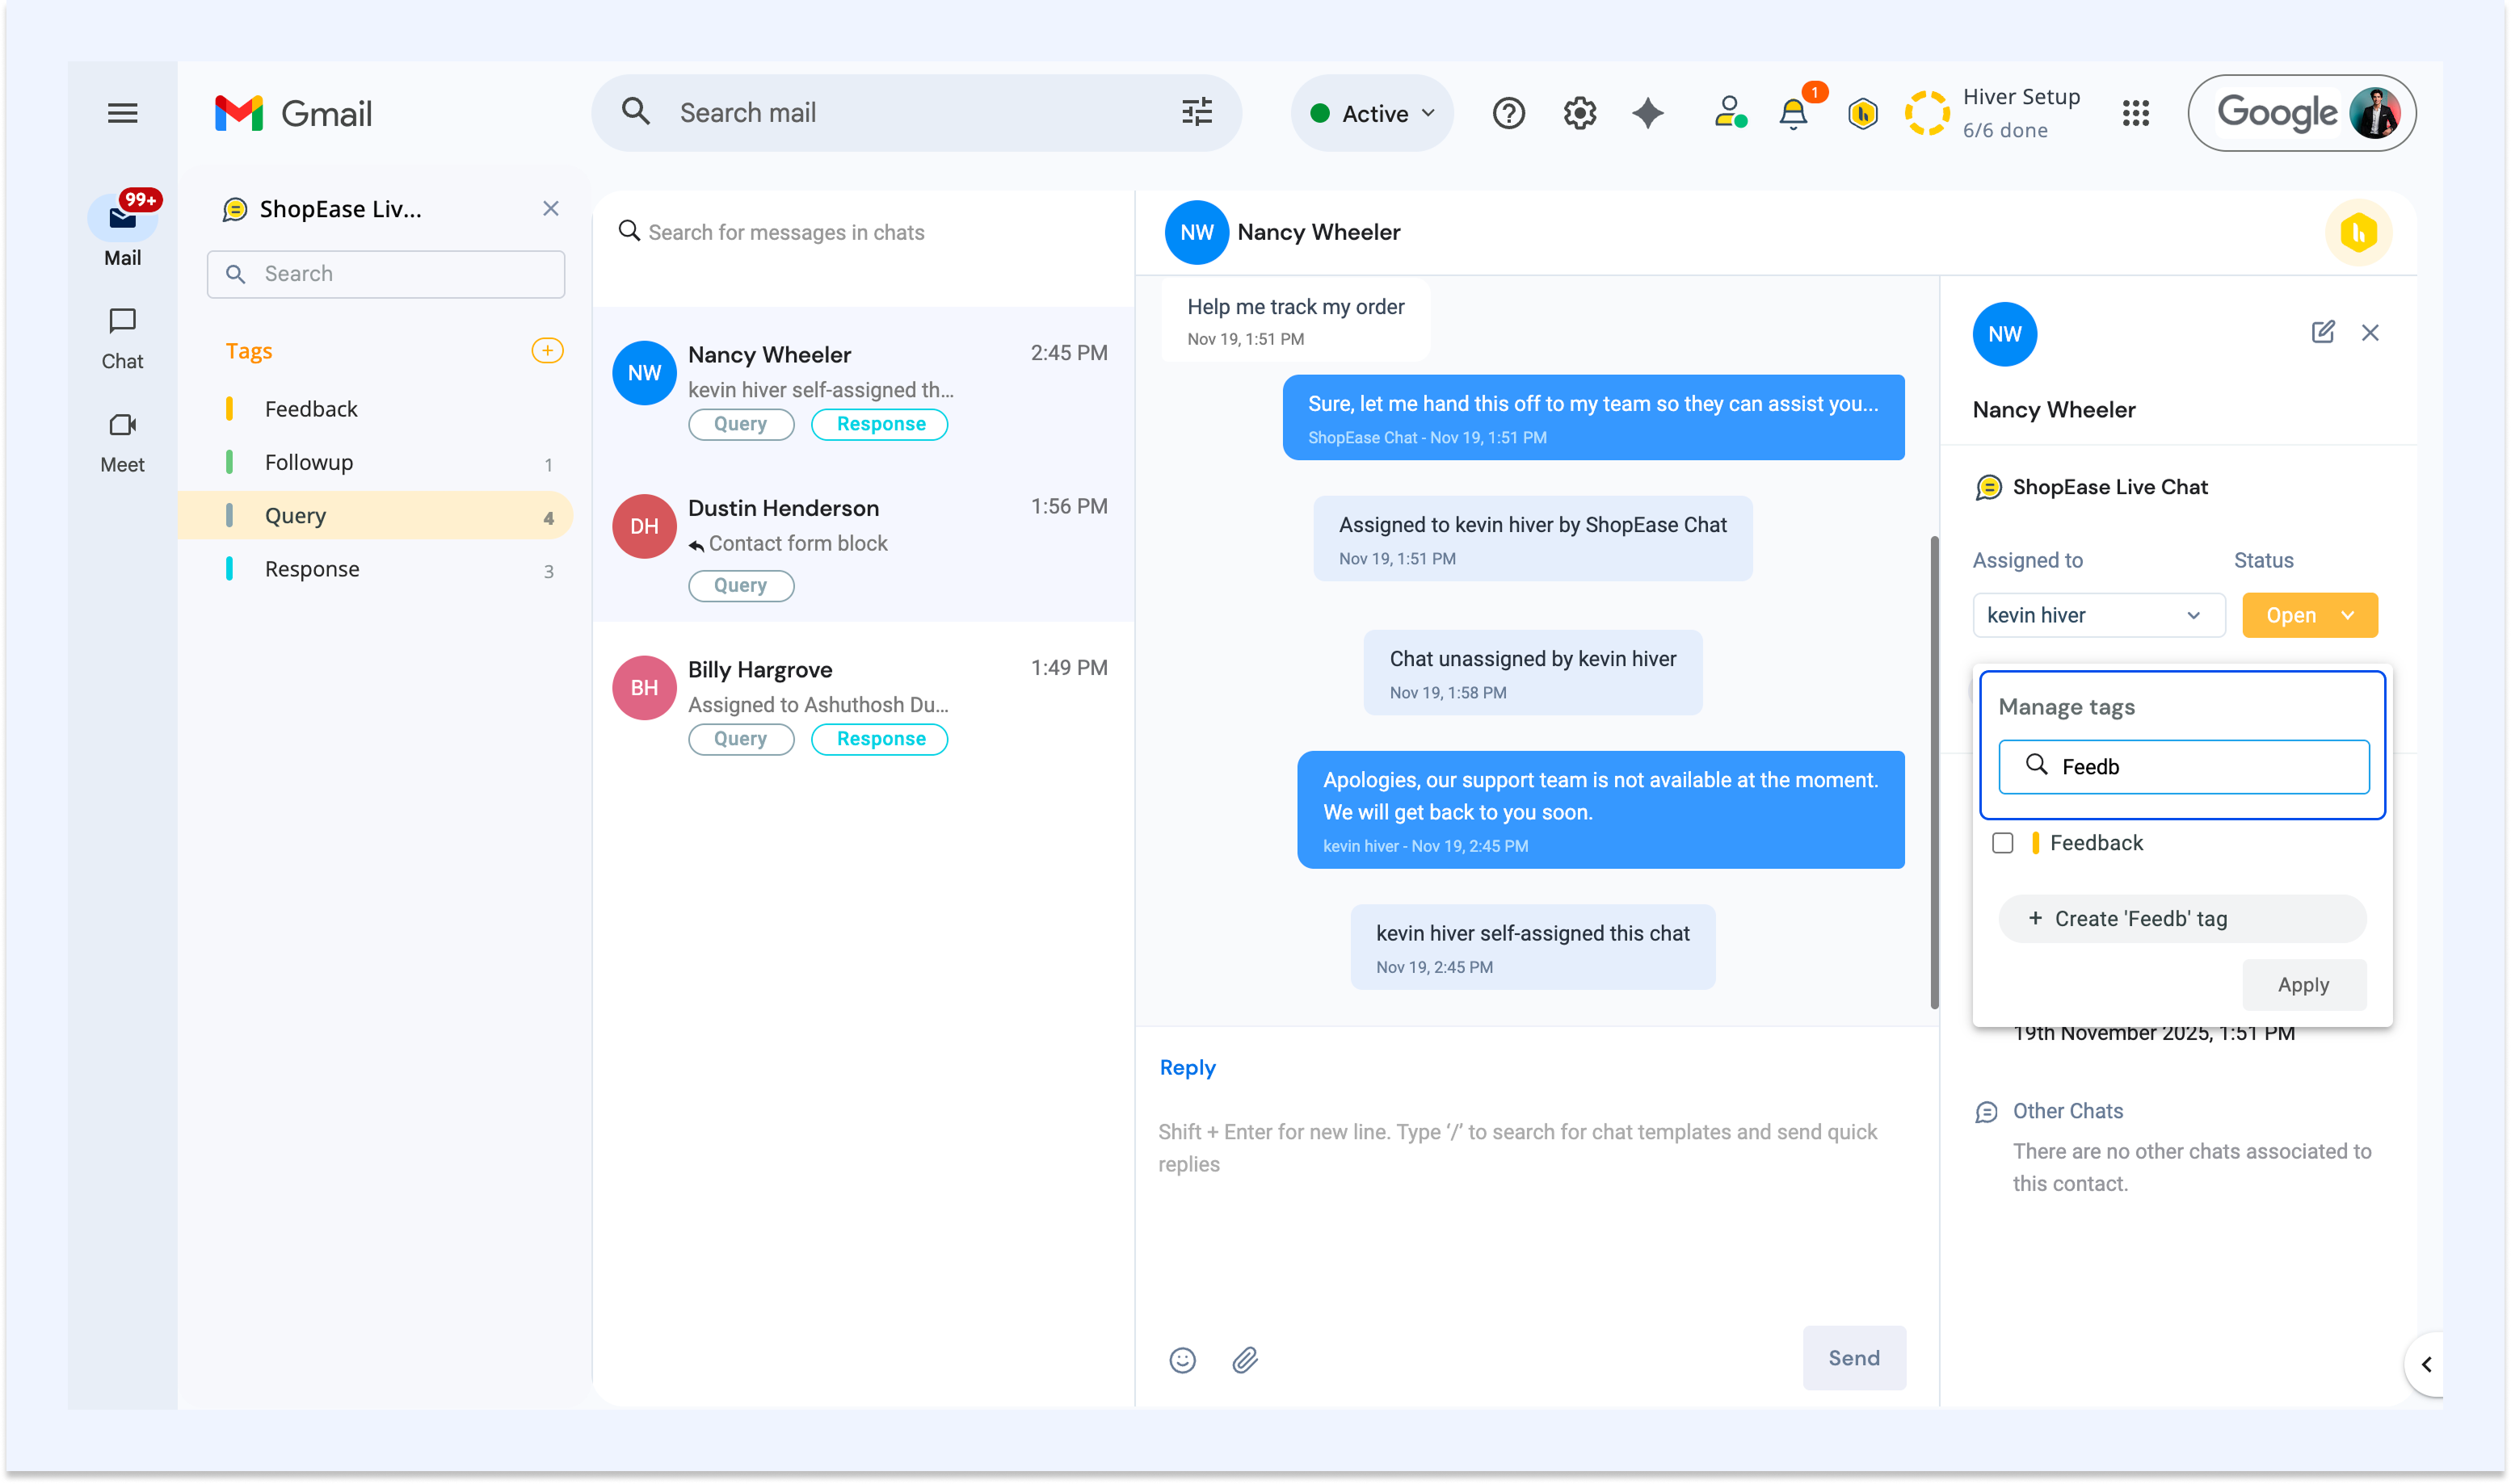This screenshot has width=2511, height=1484.
Task: Click the Gmail logo
Action: coord(293,113)
